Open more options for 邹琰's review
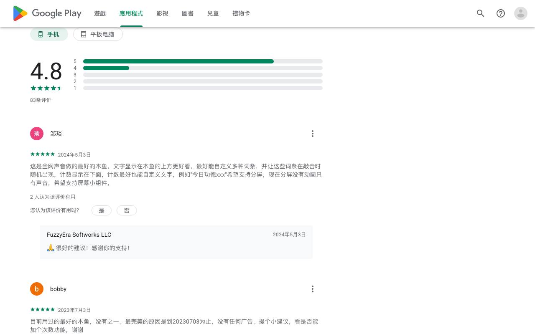 312,134
